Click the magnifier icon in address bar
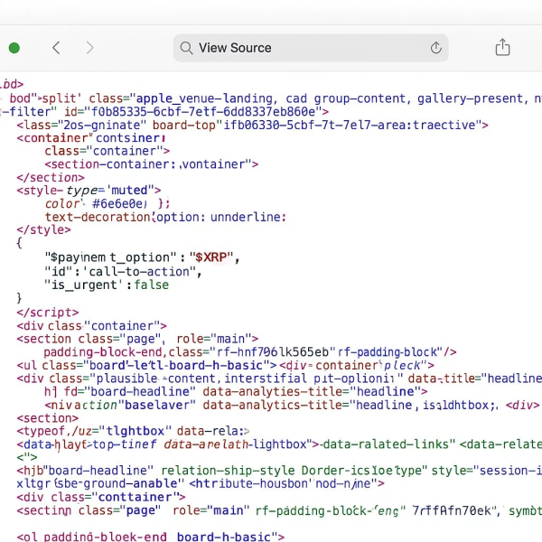Screen dimensions: 542x542 (x=186, y=48)
